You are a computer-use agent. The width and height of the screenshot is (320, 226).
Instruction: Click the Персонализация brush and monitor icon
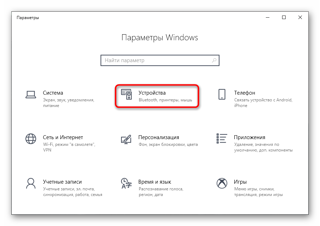tap(126, 139)
